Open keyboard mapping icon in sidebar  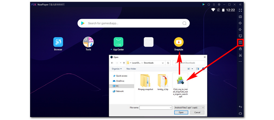coord(240,17)
